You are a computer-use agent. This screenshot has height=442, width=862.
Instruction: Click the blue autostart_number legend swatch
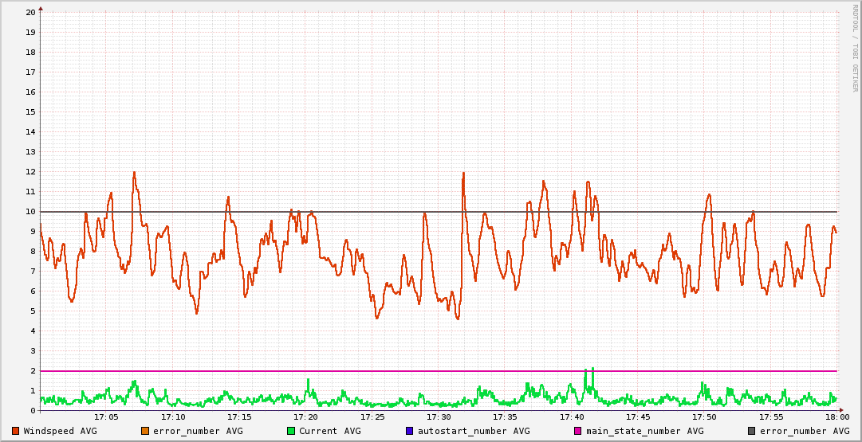409,431
